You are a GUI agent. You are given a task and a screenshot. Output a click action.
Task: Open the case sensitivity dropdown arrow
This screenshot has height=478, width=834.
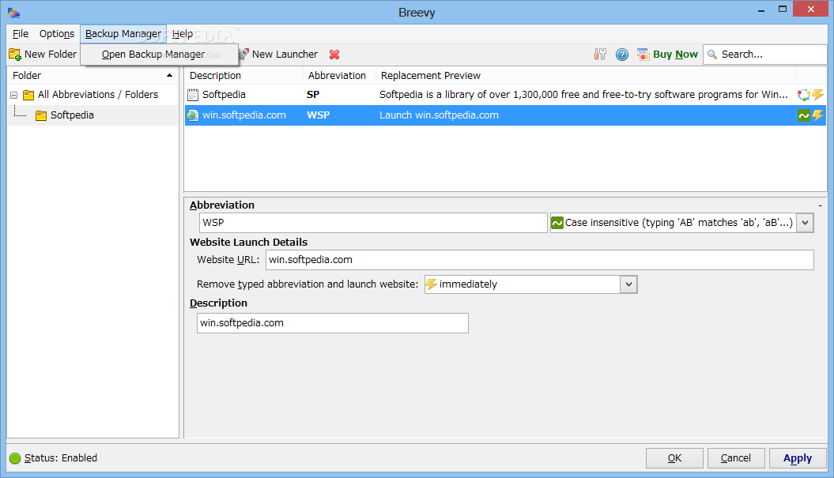[806, 223]
